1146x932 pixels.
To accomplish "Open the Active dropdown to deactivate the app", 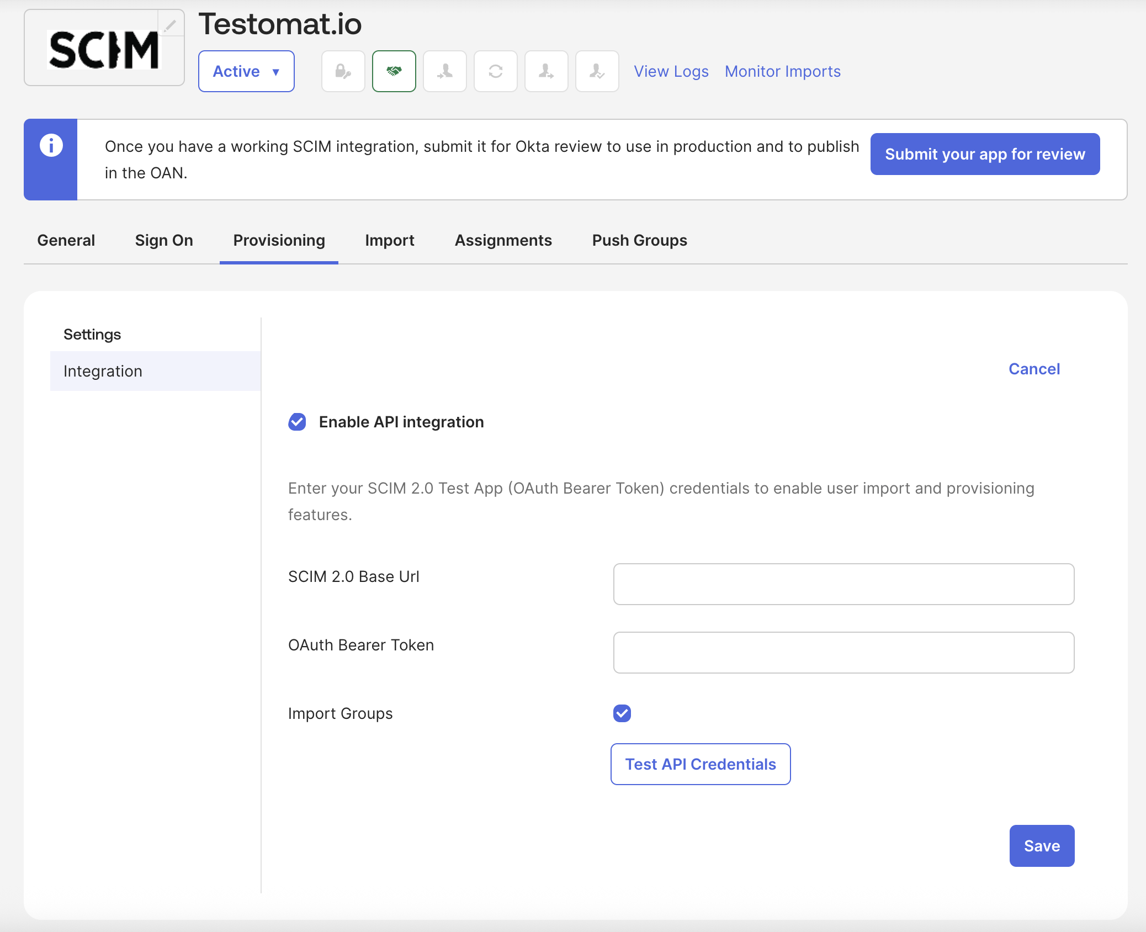I will click(246, 71).
